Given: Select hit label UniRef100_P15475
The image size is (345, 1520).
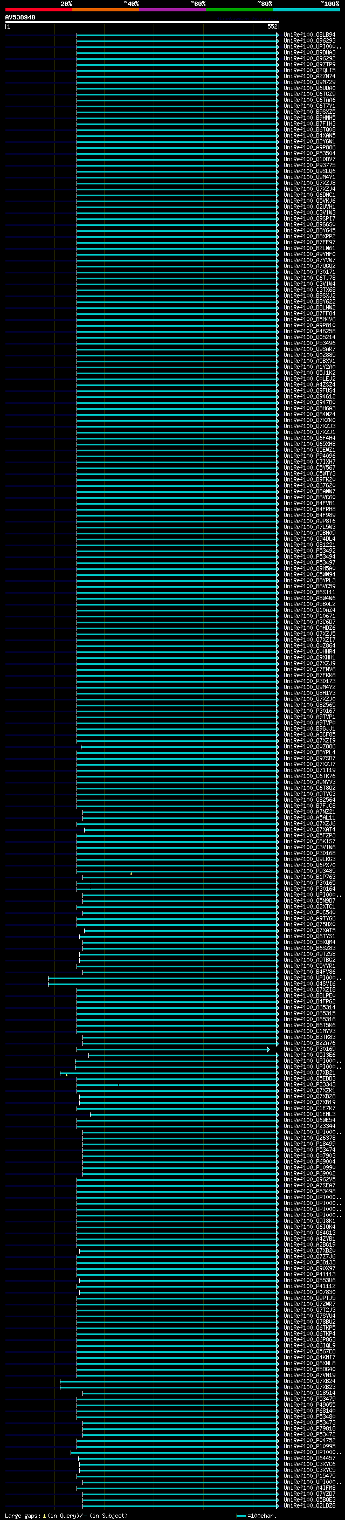Looking at the screenshot, I should 309,1476.
